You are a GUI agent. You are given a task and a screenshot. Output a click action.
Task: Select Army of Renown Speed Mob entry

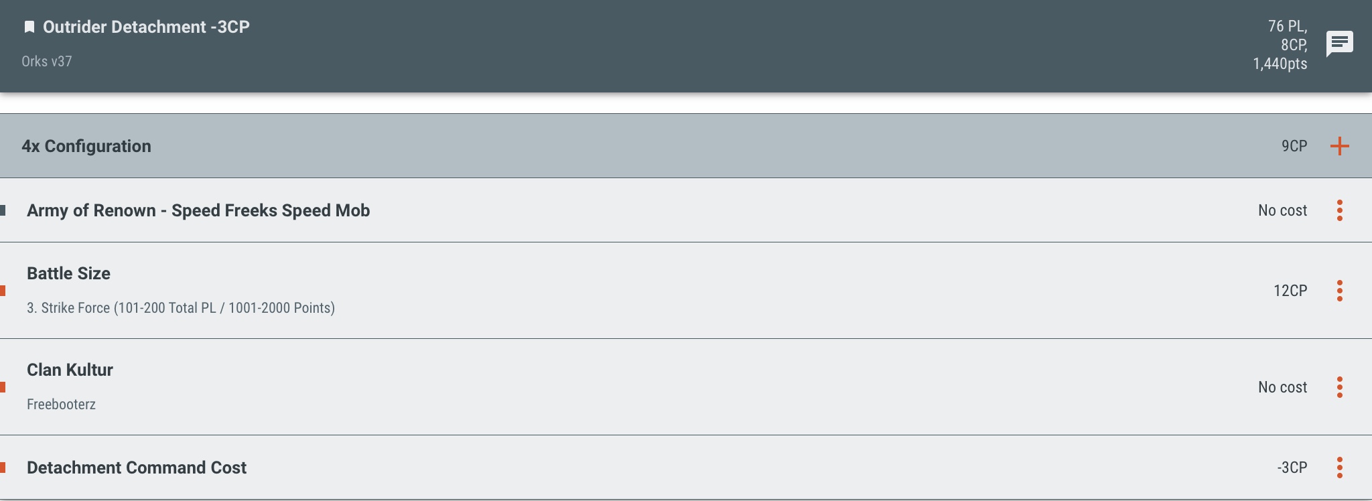pos(198,210)
